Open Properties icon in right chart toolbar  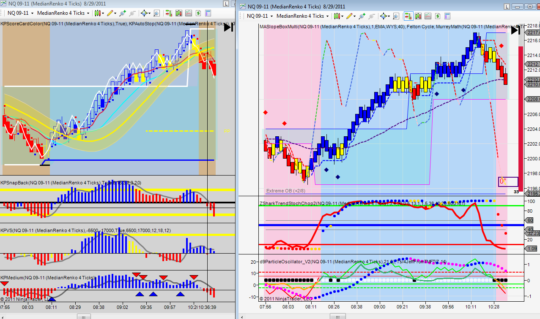pos(447,16)
